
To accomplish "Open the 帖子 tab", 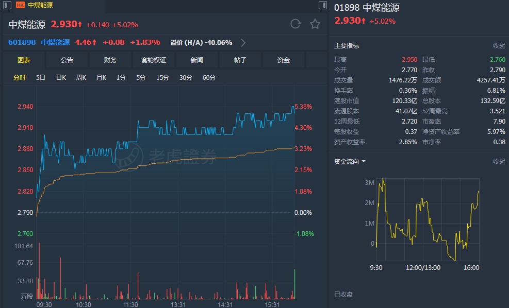I will 240,60.
